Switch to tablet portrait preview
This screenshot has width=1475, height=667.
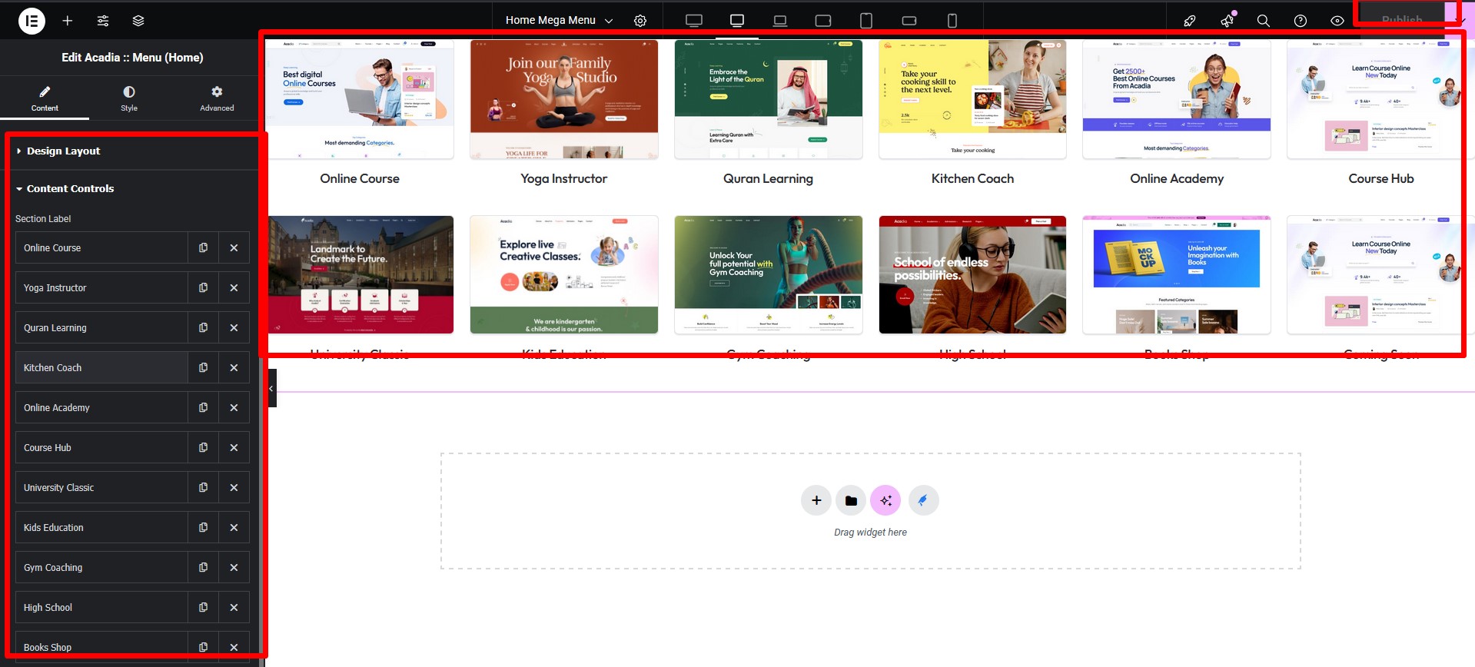[x=866, y=21]
